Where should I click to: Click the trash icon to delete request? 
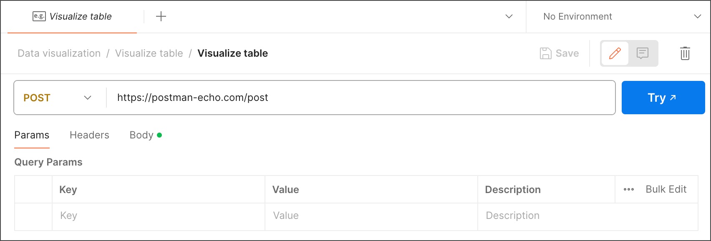[685, 53]
